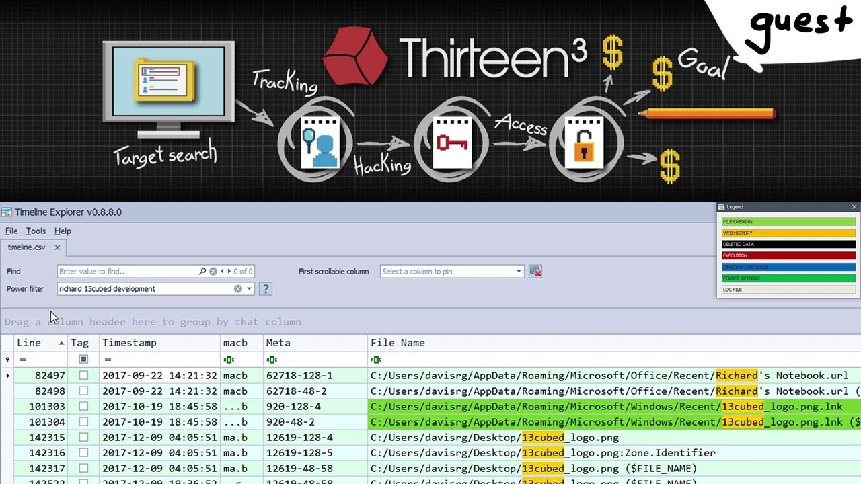
Task: Close the Legend window
Action: (854, 207)
